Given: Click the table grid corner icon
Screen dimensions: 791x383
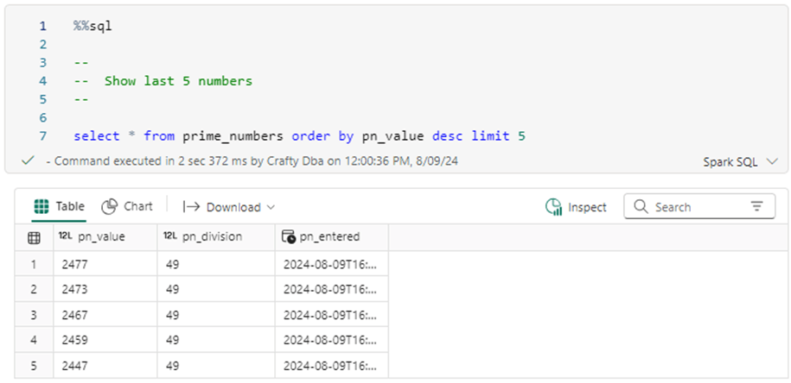Looking at the screenshot, I should click(x=34, y=237).
